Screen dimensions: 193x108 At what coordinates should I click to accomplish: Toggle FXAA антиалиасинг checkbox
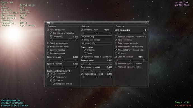(48, 43)
